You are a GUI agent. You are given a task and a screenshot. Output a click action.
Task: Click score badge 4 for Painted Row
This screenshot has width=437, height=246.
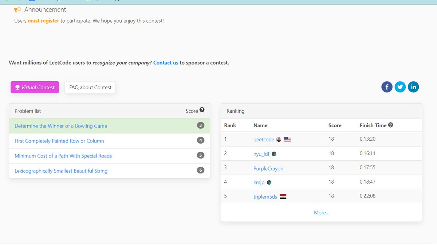tap(200, 140)
